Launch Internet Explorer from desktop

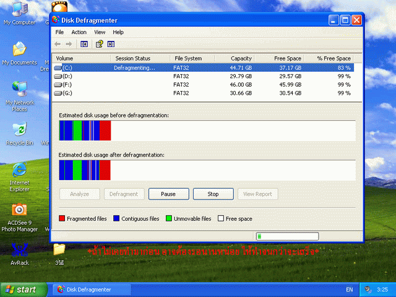coord(19,177)
